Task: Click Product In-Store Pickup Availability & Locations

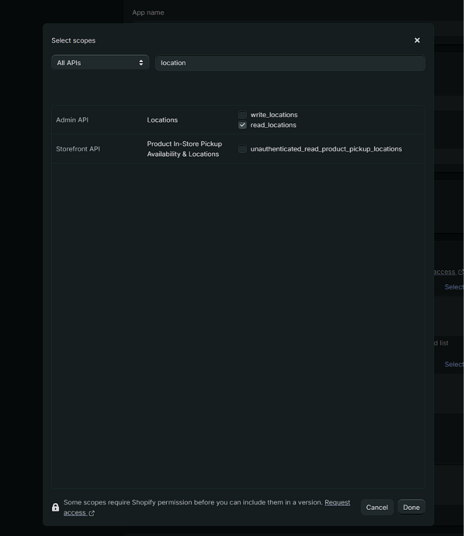Action: [185, 149]
